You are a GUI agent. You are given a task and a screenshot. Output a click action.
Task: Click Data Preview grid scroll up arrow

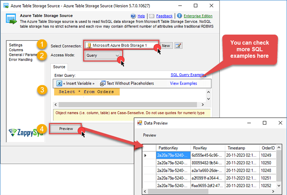point(279,147)
